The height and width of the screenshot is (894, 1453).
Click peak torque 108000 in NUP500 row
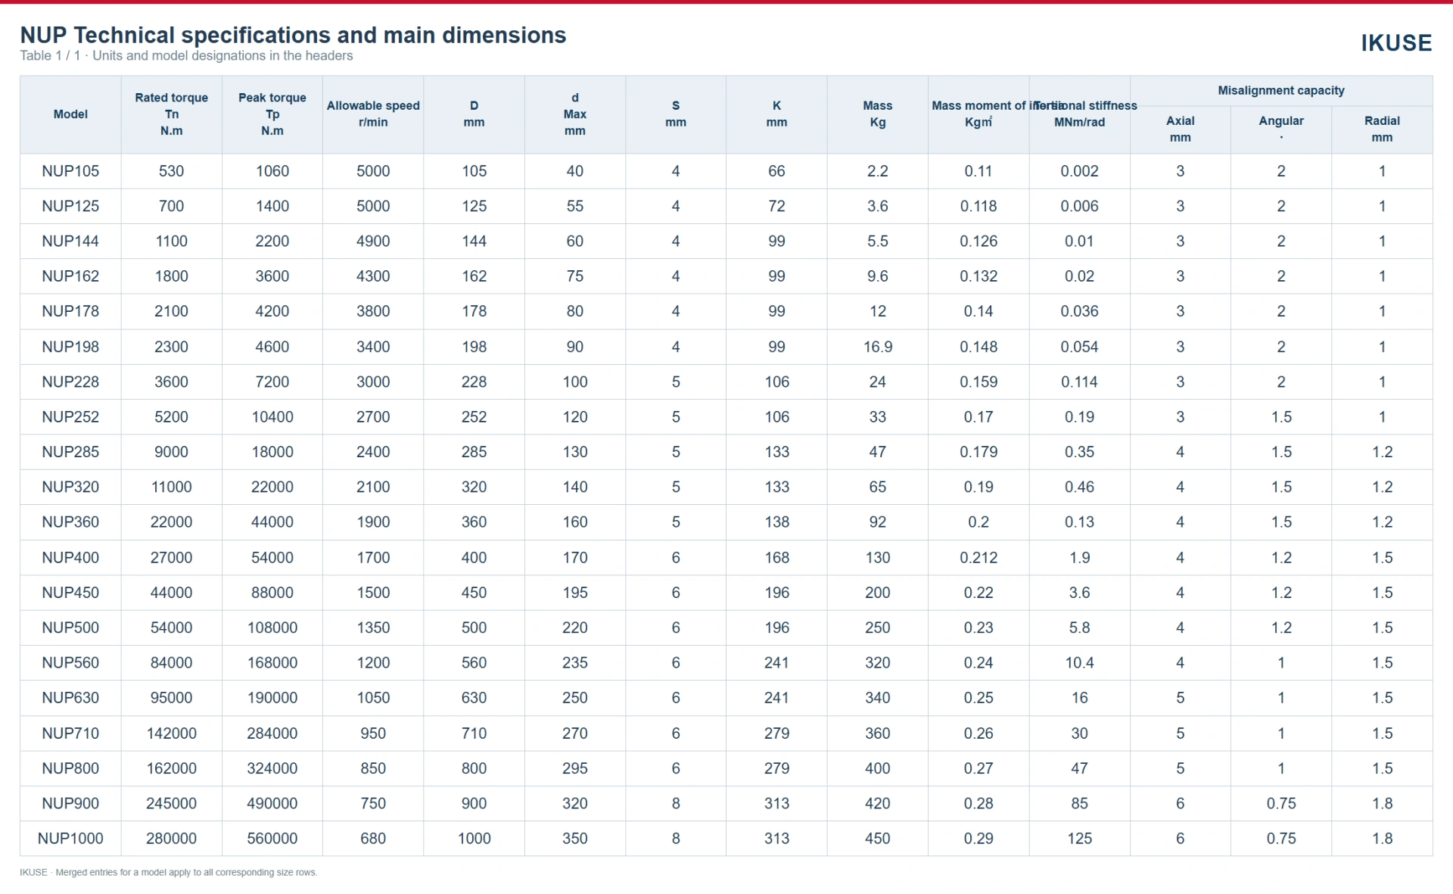pyautogui.click(x=272, y=628)
